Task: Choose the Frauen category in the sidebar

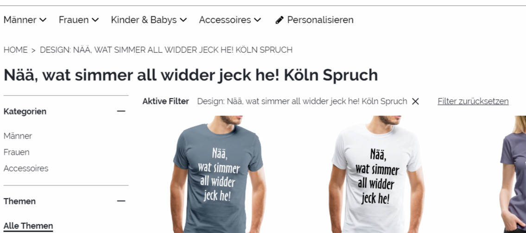Action: [16, 152]
